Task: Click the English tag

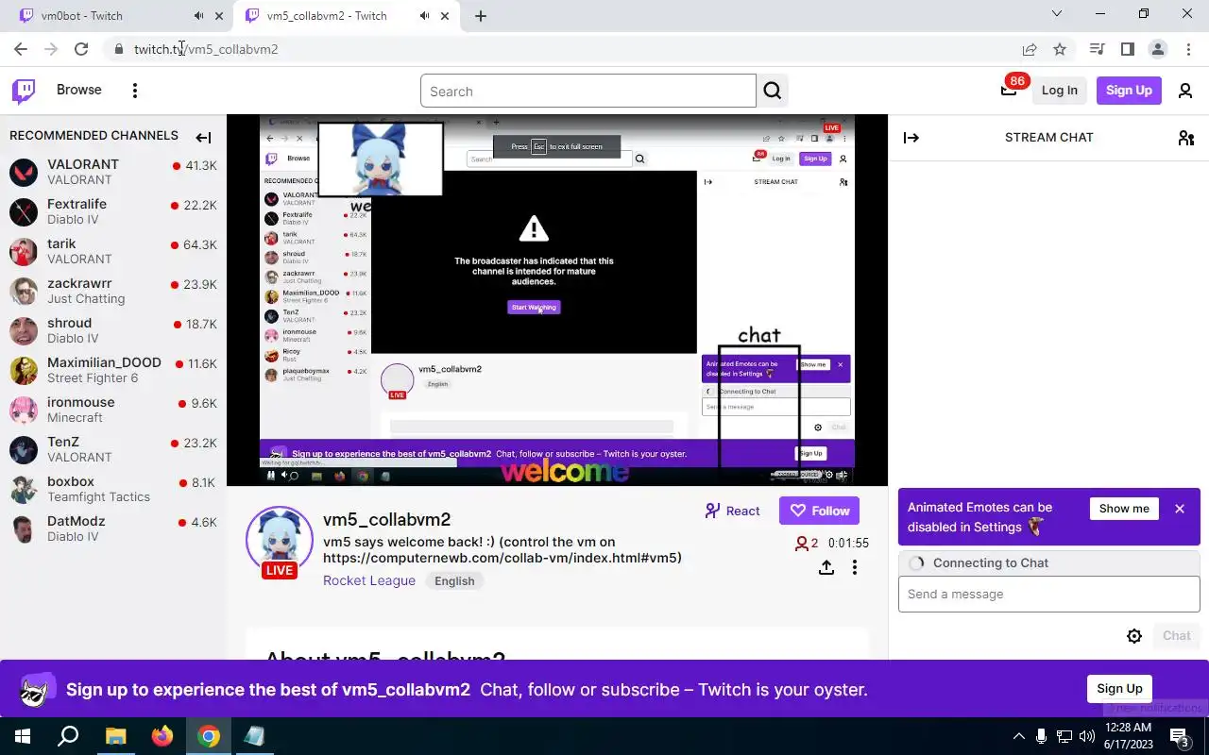Action: tap(454, 581)
